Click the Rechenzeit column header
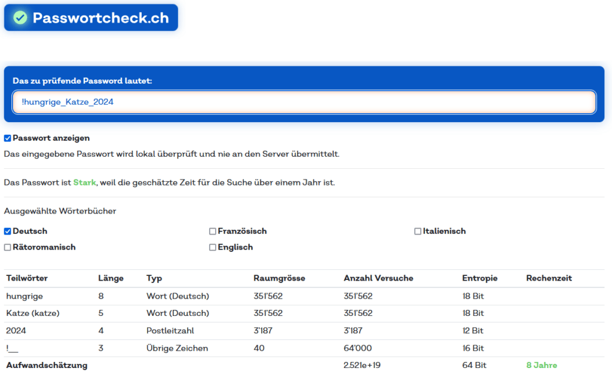 [549, 278]
